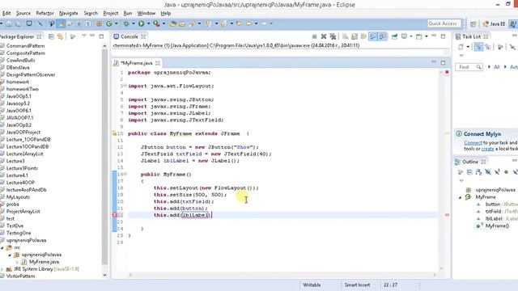Click the Connect link in Mylyn panel
This screenshot has width=518, height=291.
click(473, 143)
